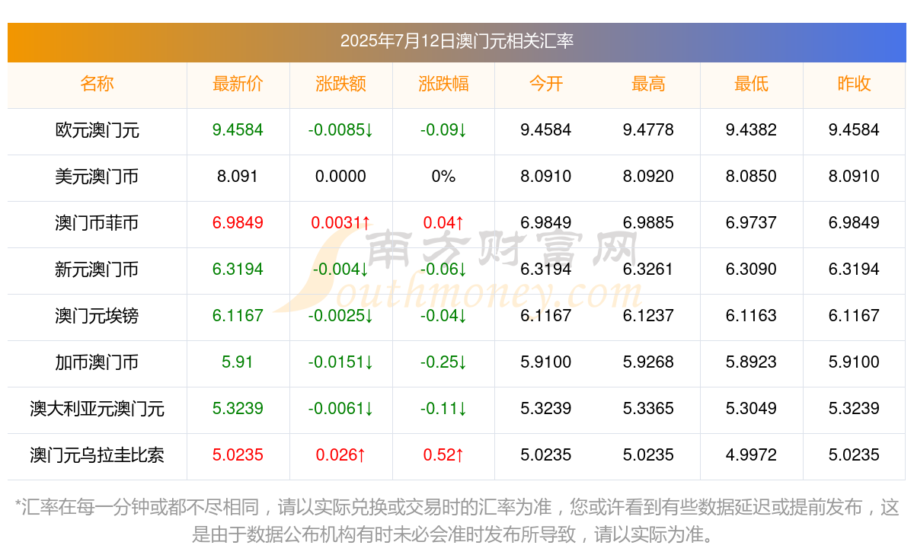Click the change amount 0.0031↑
914x558 pixels.
[340, 223]
